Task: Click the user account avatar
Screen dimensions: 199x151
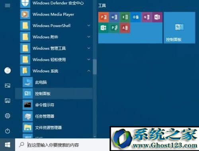Action: click(x=8, y=70)
